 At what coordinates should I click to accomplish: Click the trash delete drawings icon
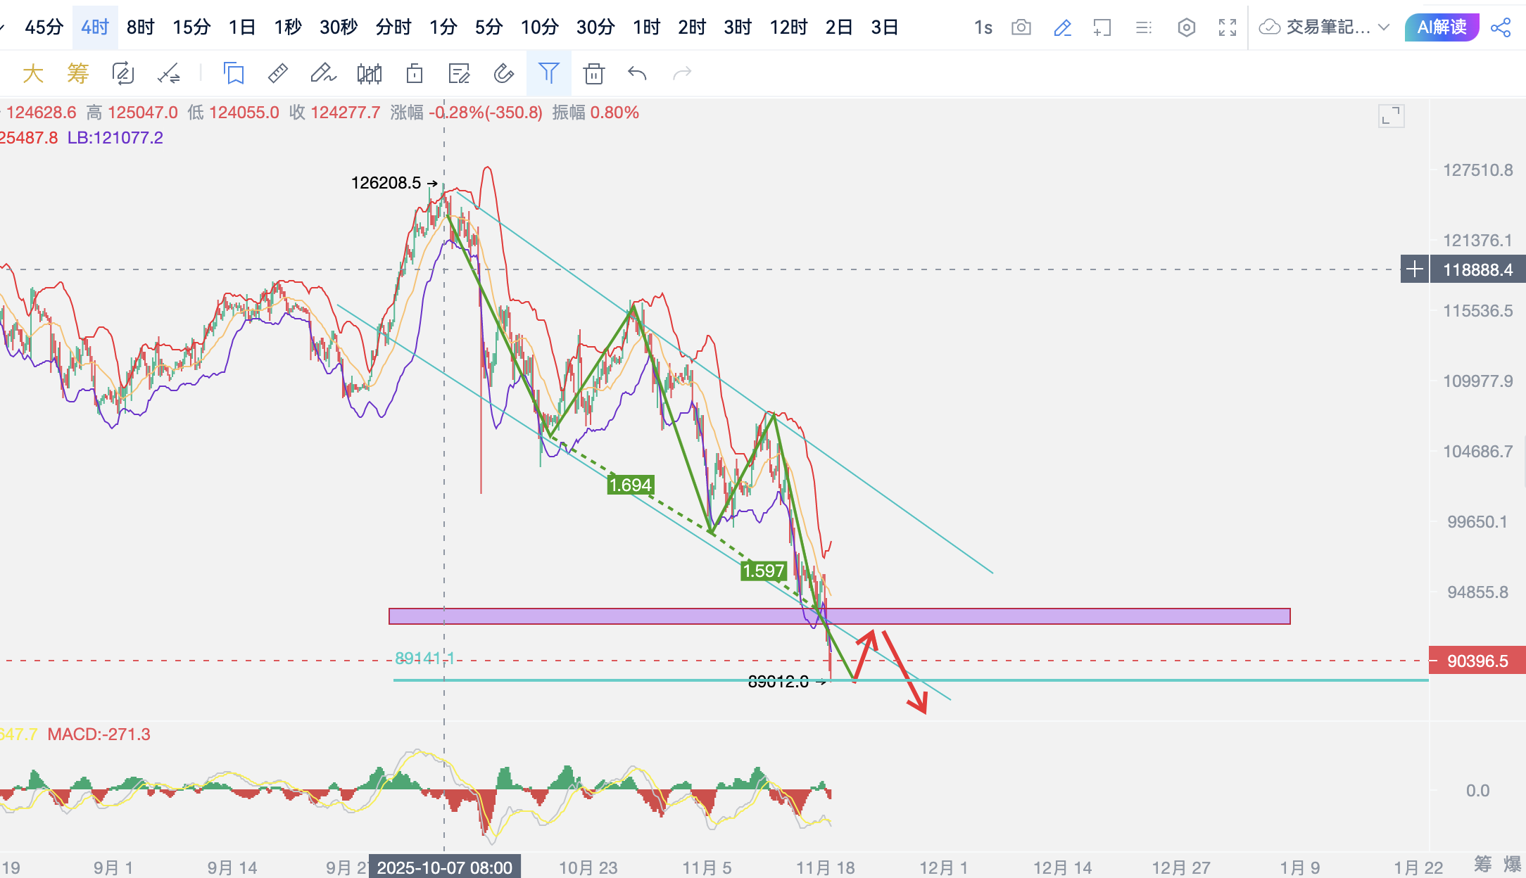(593, 73)
